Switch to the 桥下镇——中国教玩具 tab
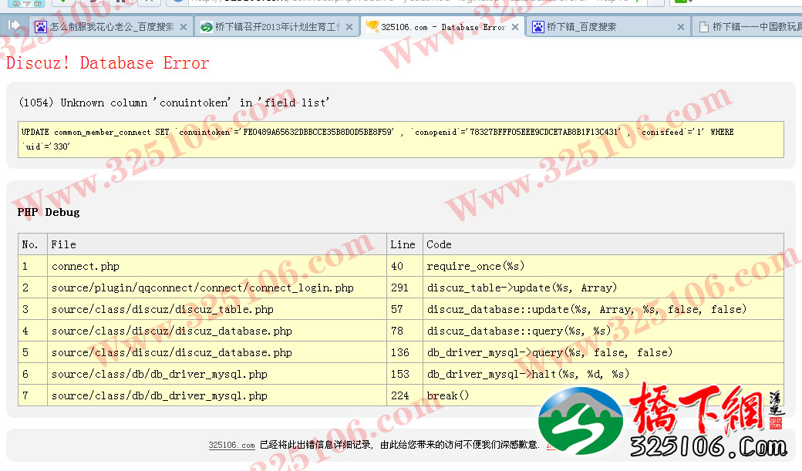Screen dimensions: 802x471 (747, 26)
